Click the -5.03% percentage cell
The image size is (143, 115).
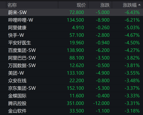132,28
